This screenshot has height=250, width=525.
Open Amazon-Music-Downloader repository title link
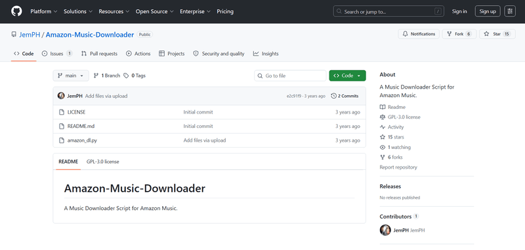click(x=90, y=35)
